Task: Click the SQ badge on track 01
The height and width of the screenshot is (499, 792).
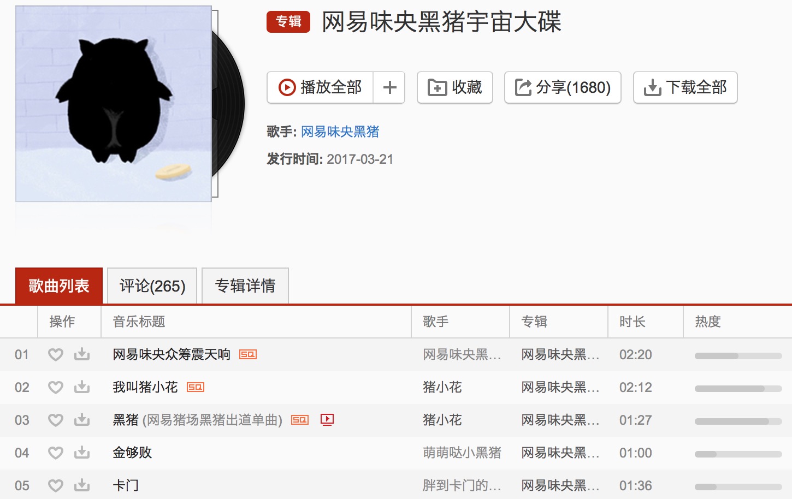Action: (x=248, y=354)
